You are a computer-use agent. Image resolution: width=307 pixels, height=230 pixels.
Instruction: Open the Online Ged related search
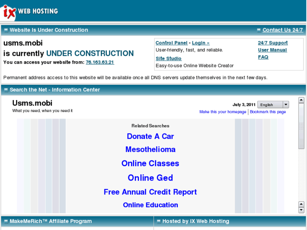pyautogui.click(x=150, y=178)
